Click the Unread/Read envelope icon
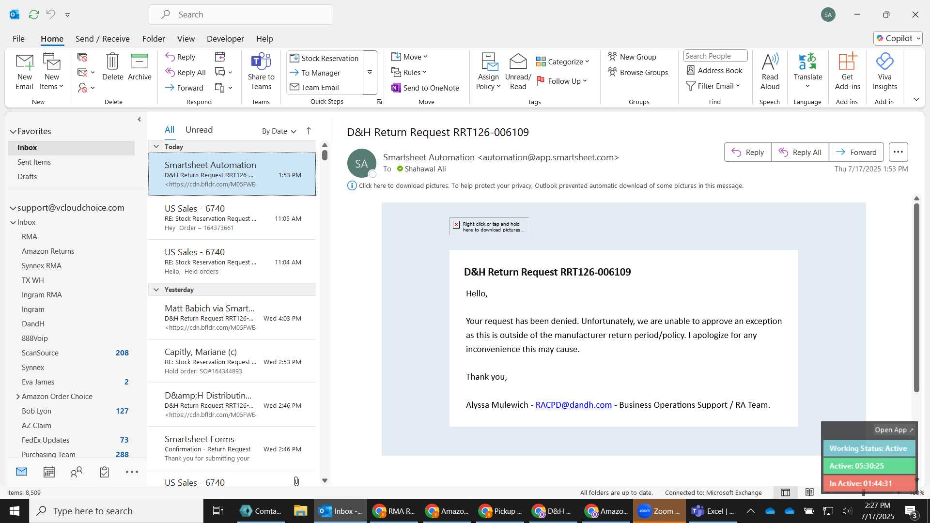 coord(518,72)
